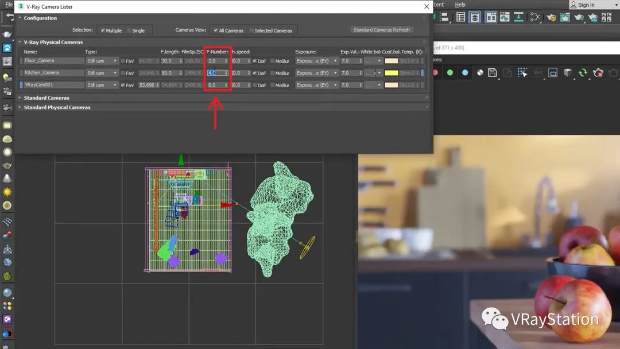Open the Help menu
This screenshot has height=349, width=620.
tap(460, 5)
